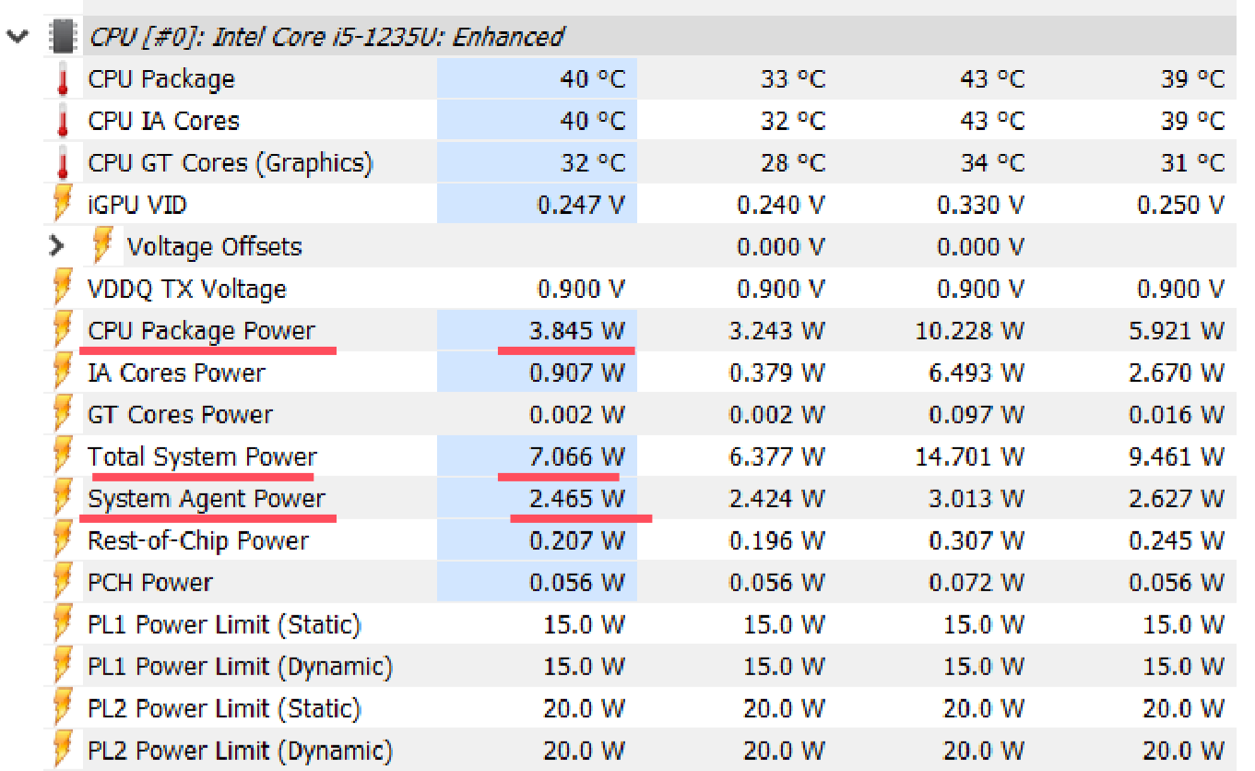This screenshot has height=771, width=1255.
Task: Select the CPU Package Power label
Action: point(202,331)
